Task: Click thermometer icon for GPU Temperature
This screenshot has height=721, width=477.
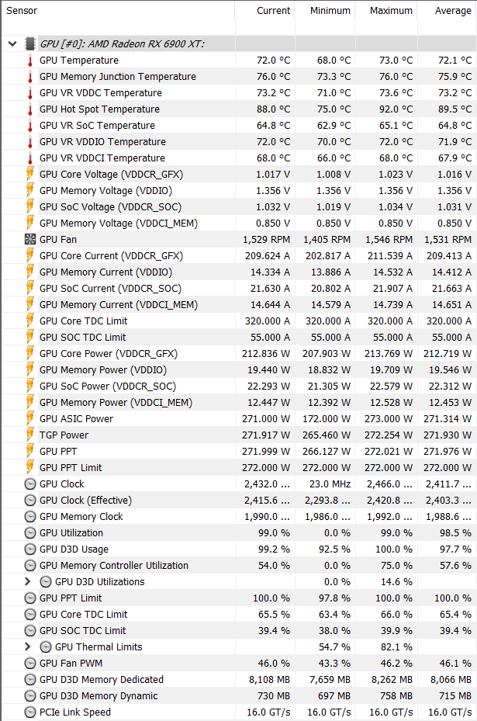Action: tap(30, 61)
